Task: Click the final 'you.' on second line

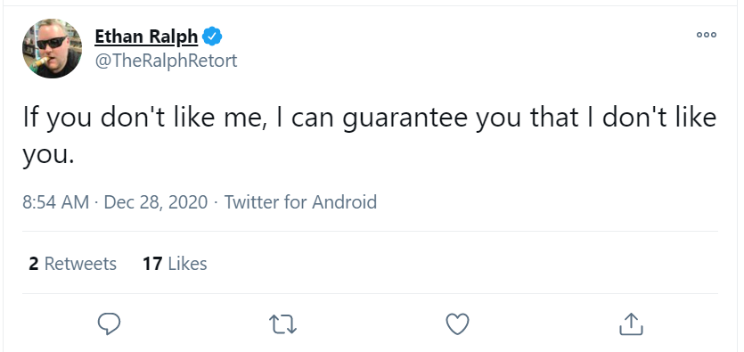Action: (x=48, y=156)
